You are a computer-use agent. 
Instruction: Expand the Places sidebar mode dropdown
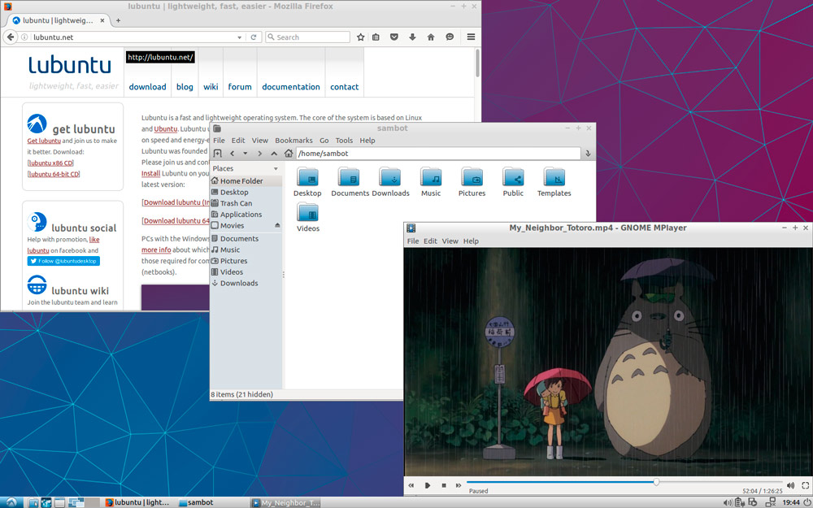point(276,168)
